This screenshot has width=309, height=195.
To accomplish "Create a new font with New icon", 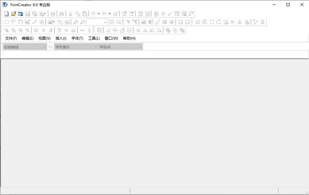I will pyautogui.click(x=7, y=14).
